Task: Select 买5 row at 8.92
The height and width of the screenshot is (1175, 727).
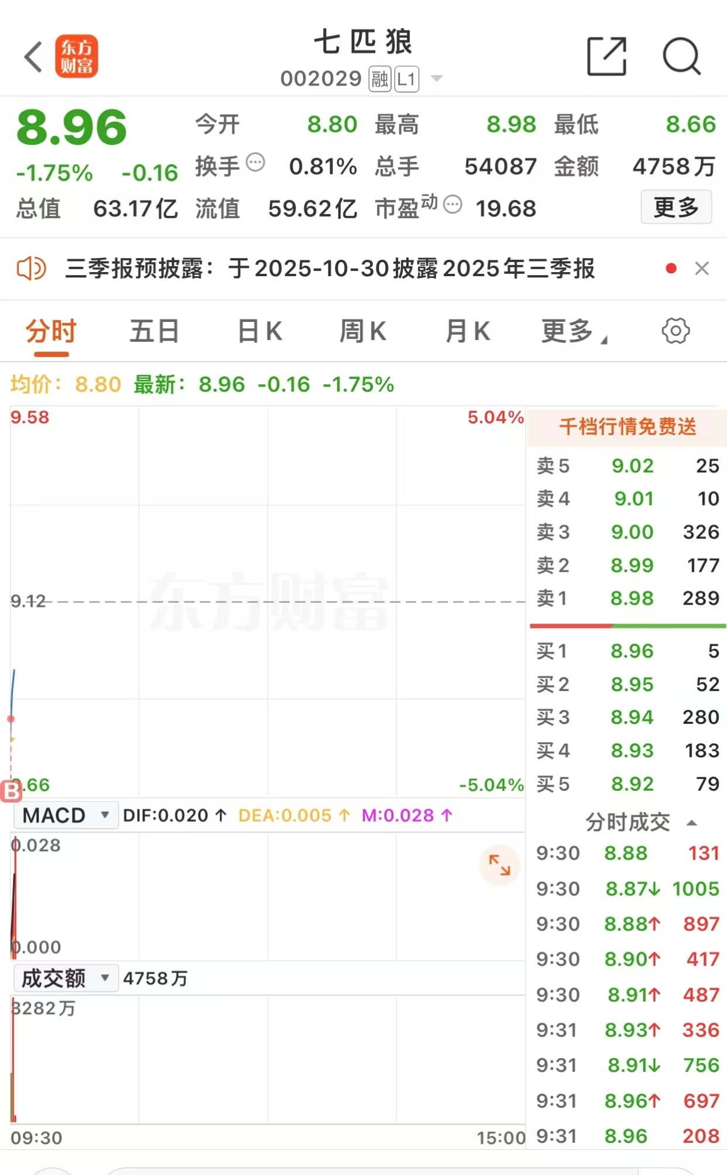Action: click(627, 784)
